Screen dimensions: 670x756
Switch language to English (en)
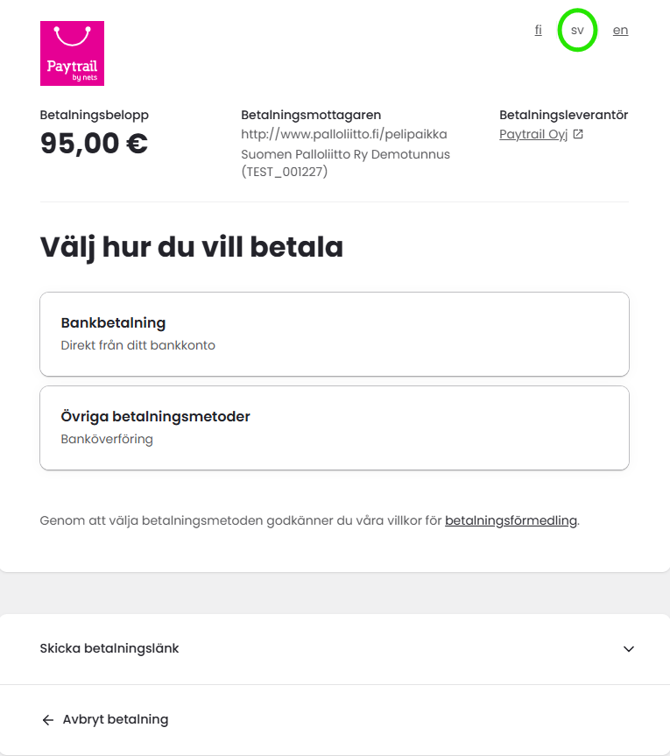tap(620, 30)
